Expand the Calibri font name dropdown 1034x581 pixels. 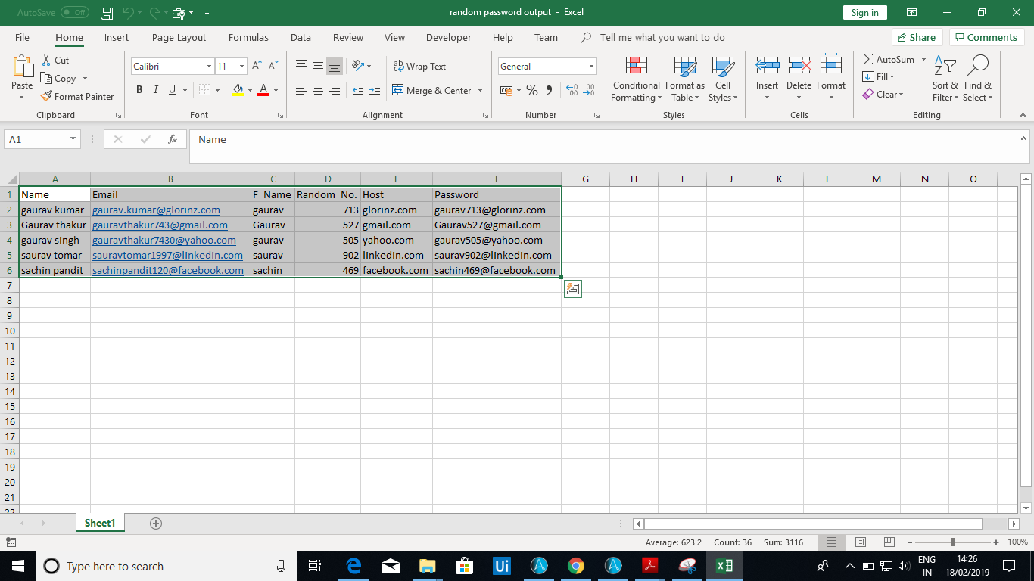point(209,67)
